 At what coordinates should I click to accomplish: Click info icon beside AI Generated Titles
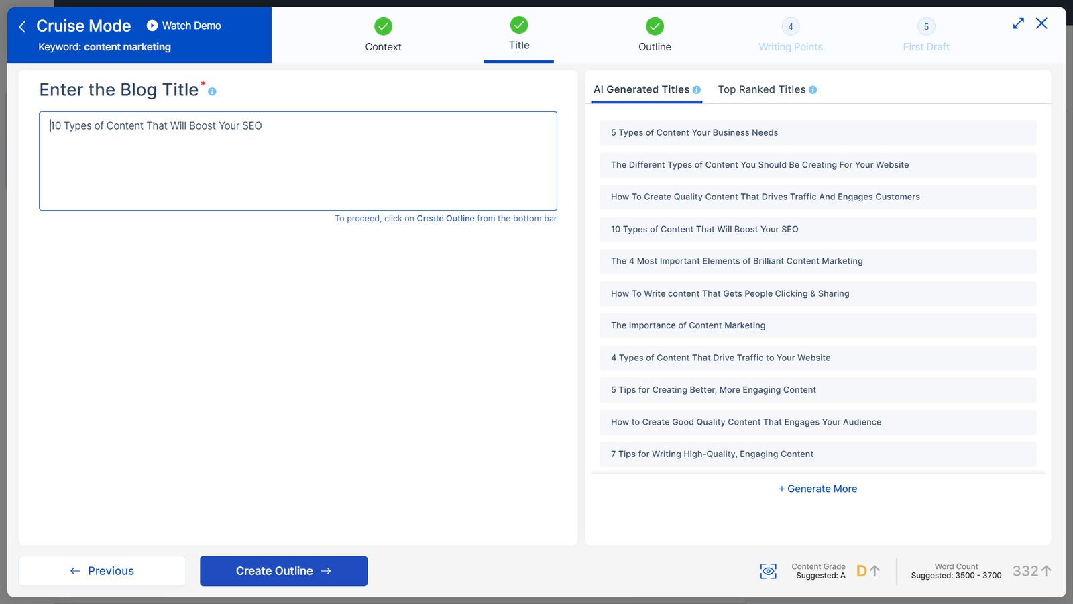point(697,90)
